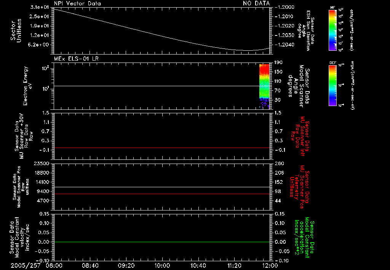Click the 70 scanner angle tick value
The height and width of the screenshot is (270, 390).
(278, 91)
